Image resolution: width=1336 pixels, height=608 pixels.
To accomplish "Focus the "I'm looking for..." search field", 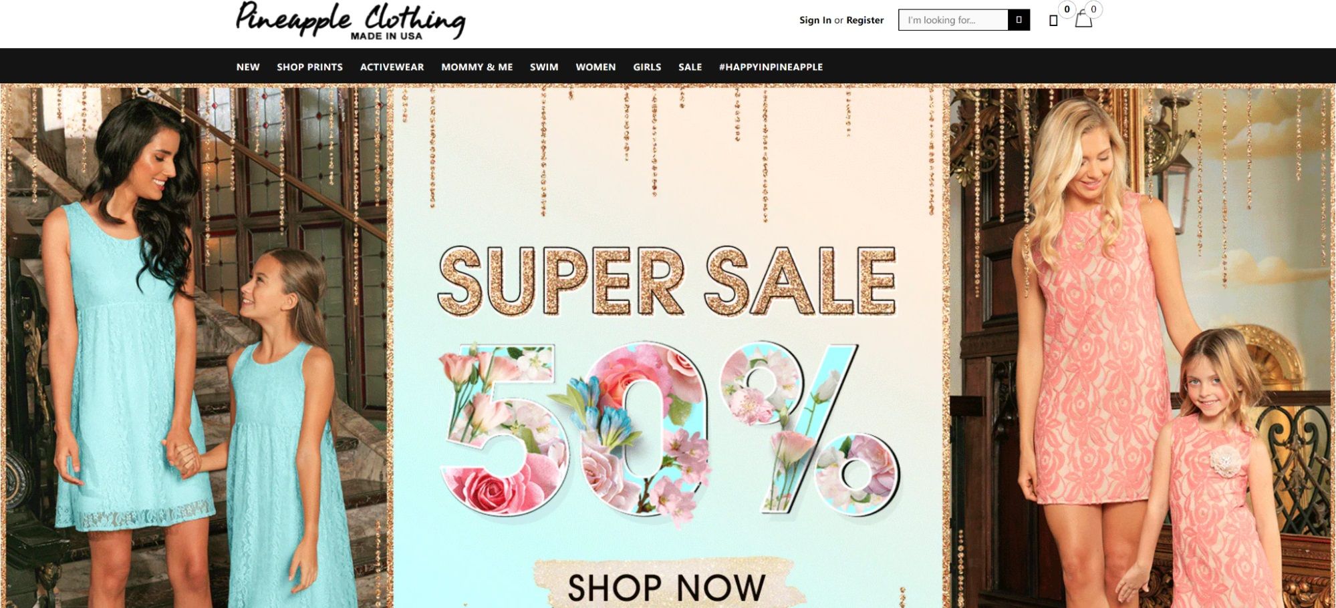I will point(953,20).
